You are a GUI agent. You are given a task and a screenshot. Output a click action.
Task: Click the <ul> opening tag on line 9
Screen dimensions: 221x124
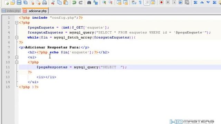[x=32, y=57]
